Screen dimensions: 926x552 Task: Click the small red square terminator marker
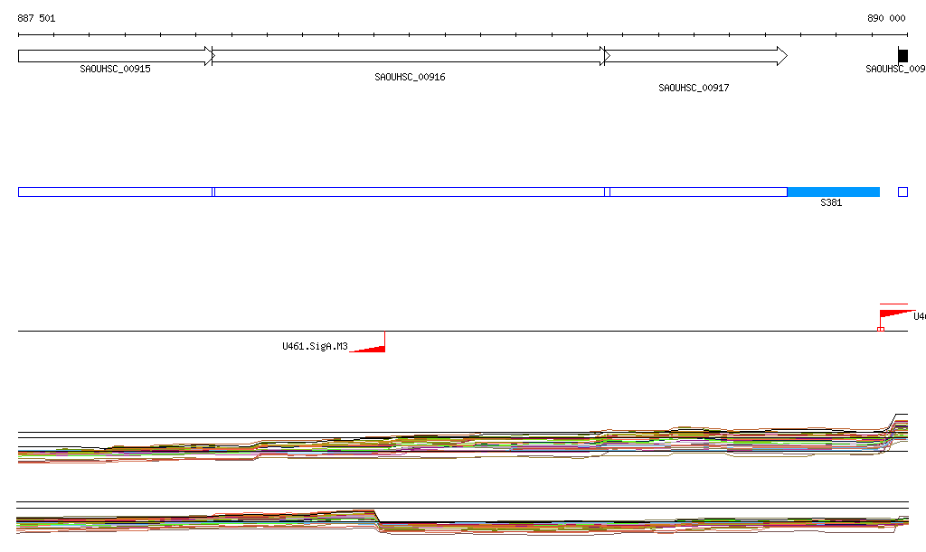pos(880,329)
